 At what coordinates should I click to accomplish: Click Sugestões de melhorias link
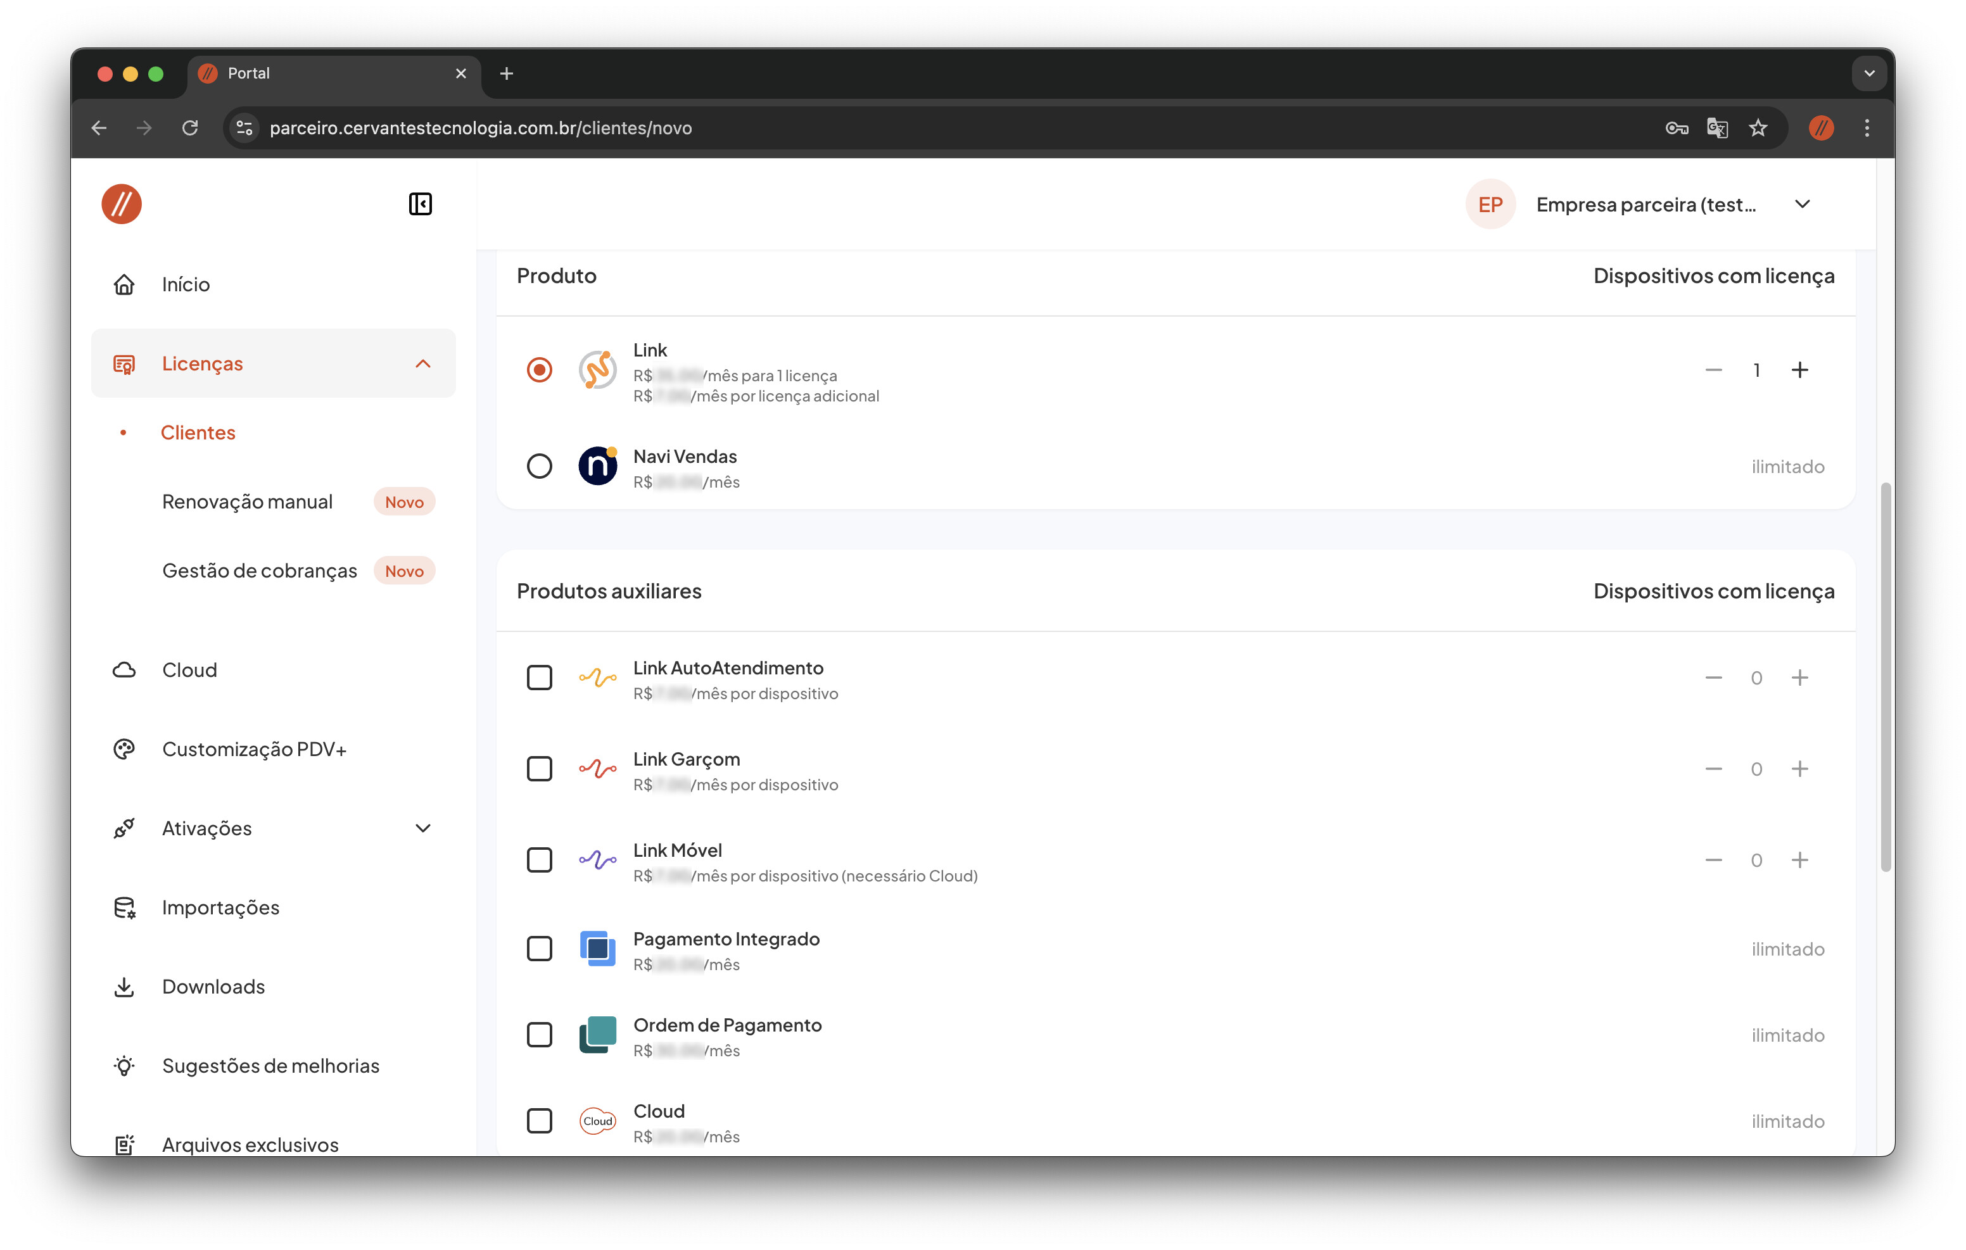click(x=270, y=1066)
